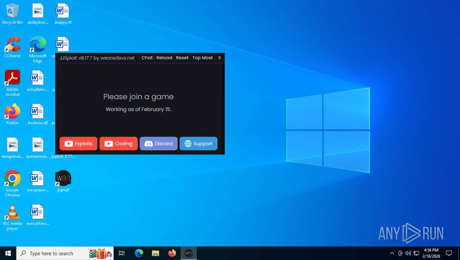Select the doneanswe... image file icon

pyautogui.click(x=38, y=148)
